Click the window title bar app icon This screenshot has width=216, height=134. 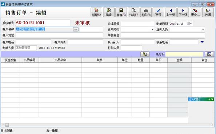3,4
